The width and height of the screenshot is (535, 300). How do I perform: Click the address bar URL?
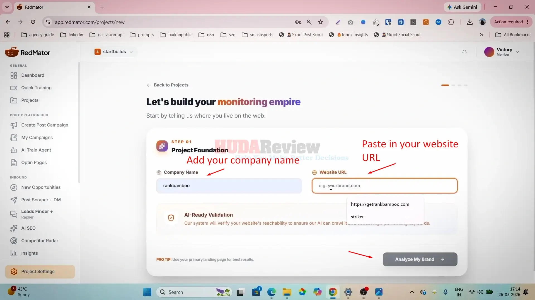(x=89, y=22)
